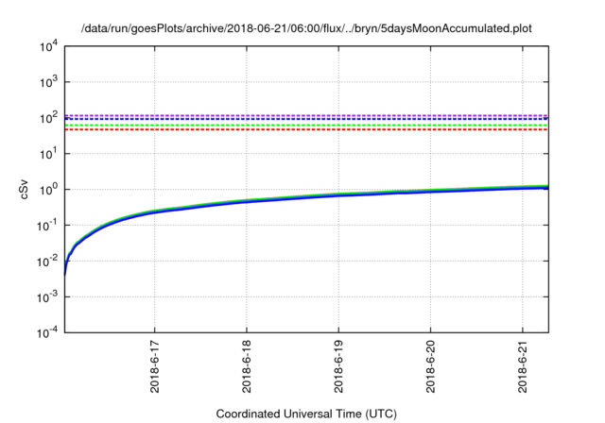
Task: Click the 2018-6-18 date label
Action: [x=247, y=366]
